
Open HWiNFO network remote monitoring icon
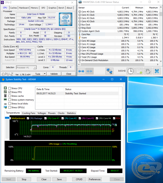tap(110, 71)
